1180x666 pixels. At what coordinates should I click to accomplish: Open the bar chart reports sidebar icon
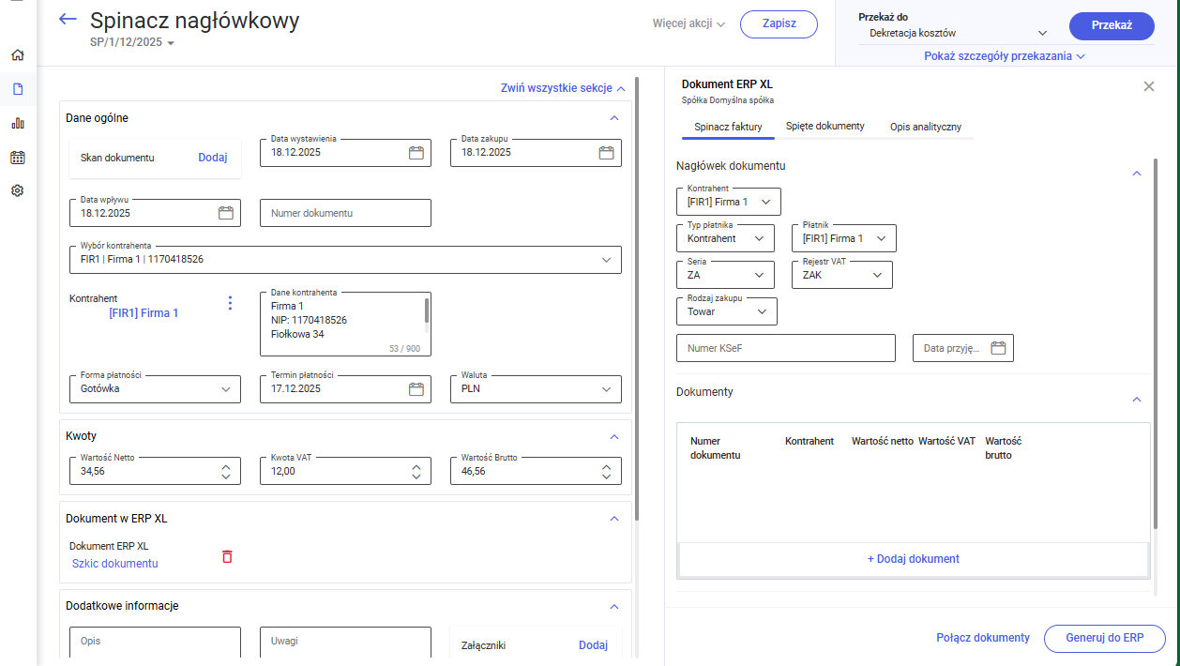click(x=18, y=123)
